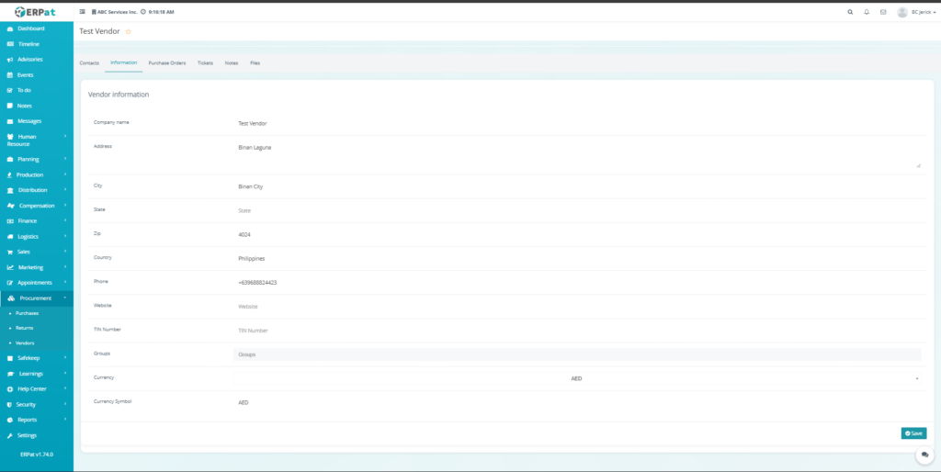The image size is (941, 472).
Task: Click the Help Center icon
Action: click(x=10, y=389)
